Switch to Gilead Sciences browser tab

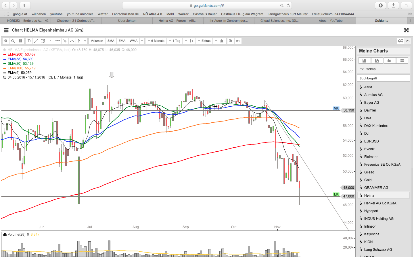(x=279, y=21)
